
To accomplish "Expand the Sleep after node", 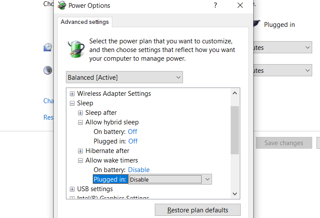I will tap(80, 113).
